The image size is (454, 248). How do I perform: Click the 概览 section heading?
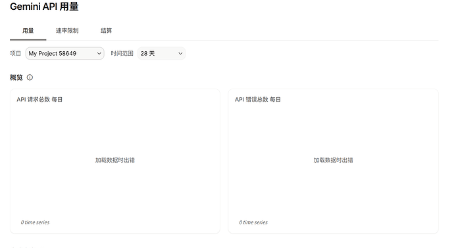(x=16, y=77)
